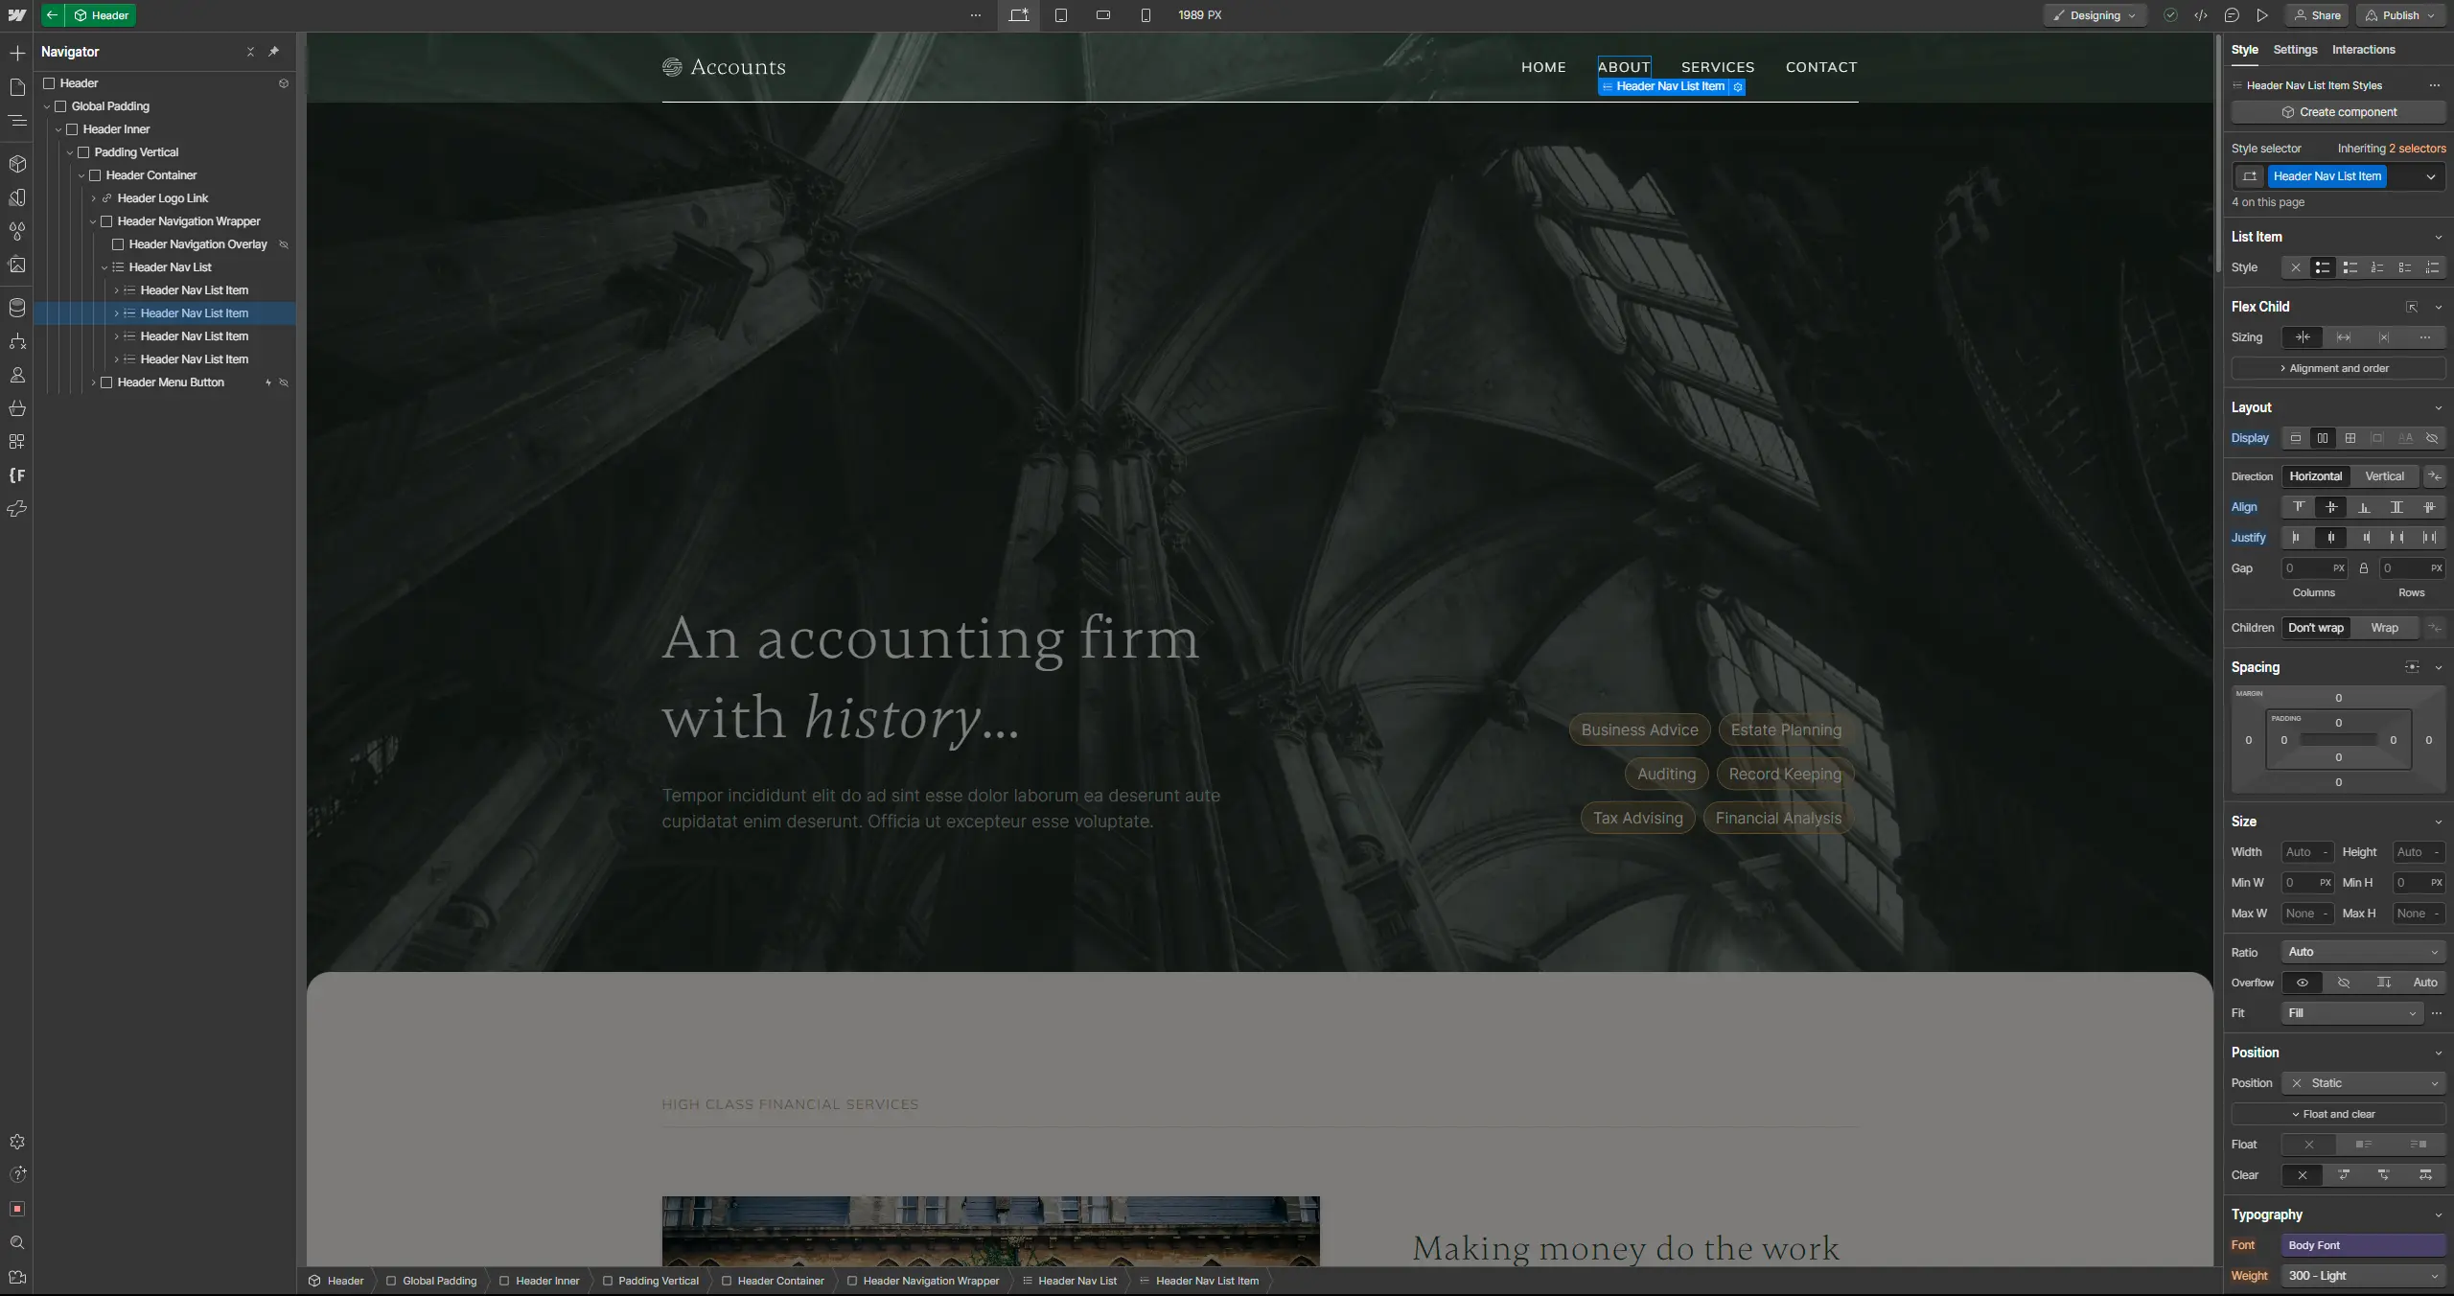
Task: Click the Preview play icon
Action: coord(2262,15)
